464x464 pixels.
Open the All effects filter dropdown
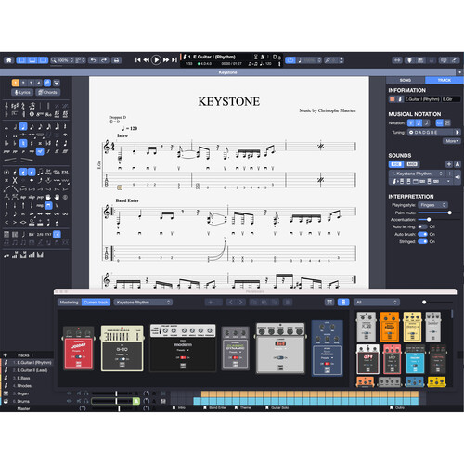(377, 303)
